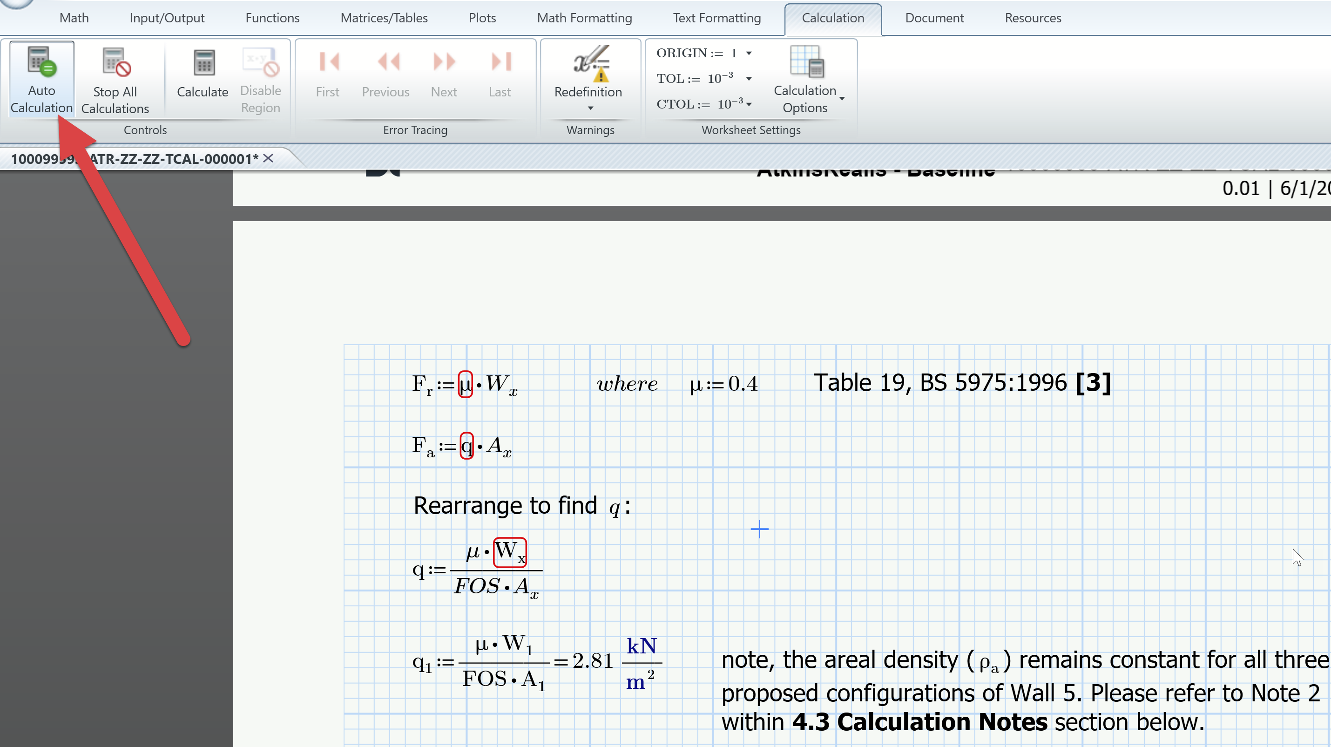Close the open worksheet tab

coord(268,159)
